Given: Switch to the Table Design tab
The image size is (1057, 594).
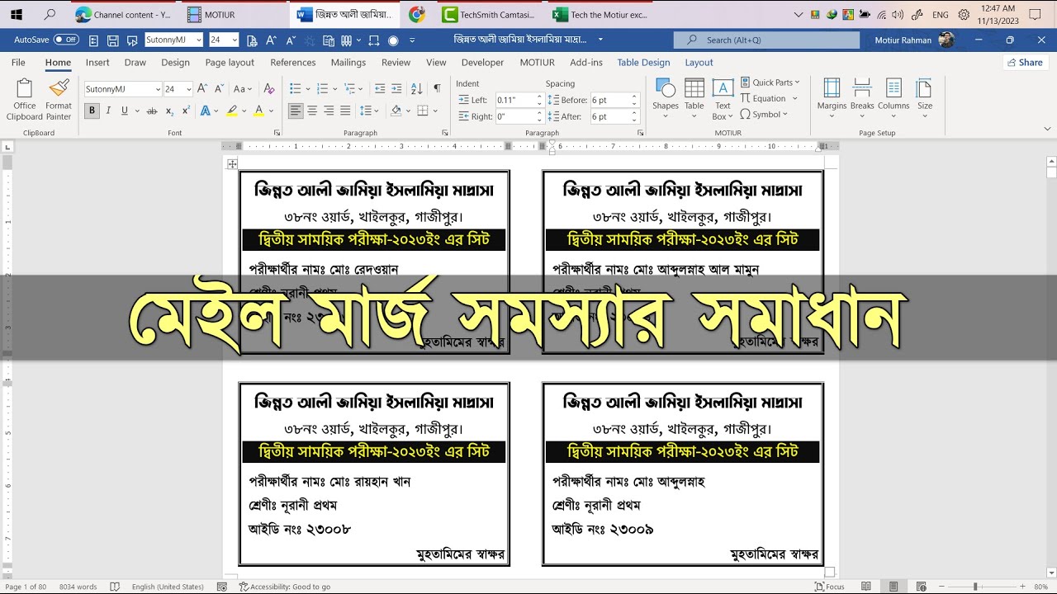Looking at the screenshot, I should tap(643, 62).
